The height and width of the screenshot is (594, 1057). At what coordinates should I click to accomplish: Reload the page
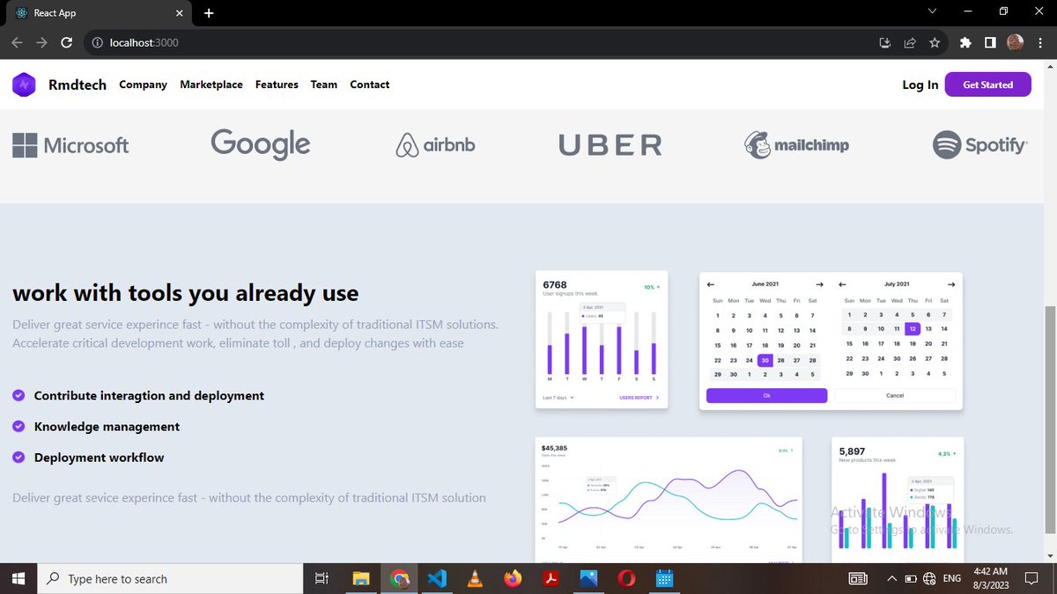coord(66,42)
